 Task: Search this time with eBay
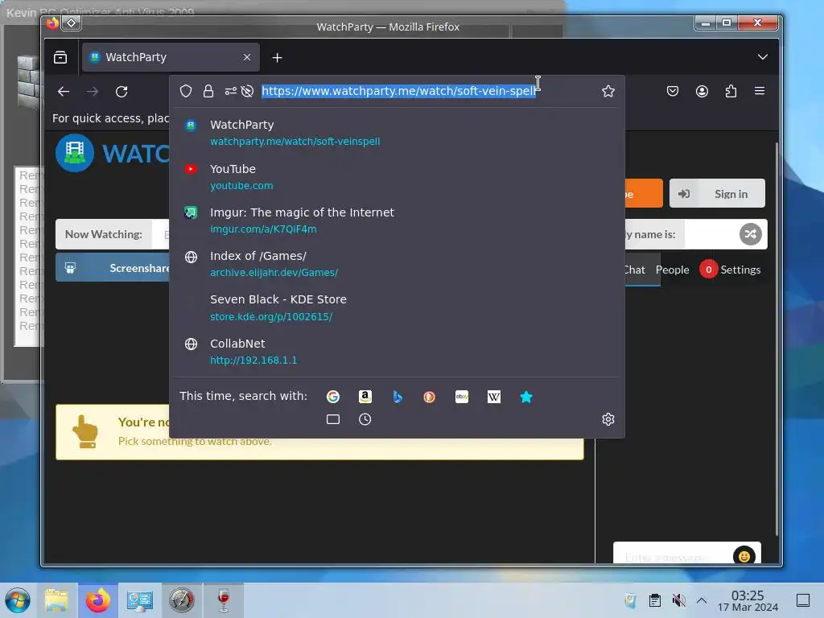(462, 397)
